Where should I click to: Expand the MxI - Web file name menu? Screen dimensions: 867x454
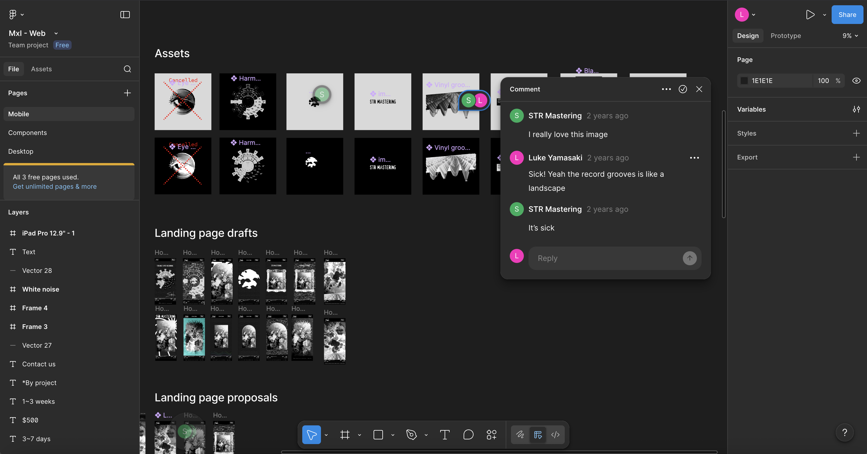56,33
